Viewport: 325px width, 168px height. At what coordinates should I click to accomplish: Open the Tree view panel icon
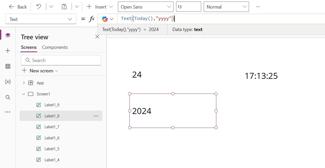8,35
